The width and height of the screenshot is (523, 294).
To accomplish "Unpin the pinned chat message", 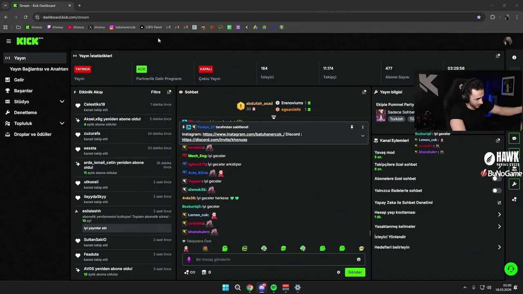I will (351, 127).
